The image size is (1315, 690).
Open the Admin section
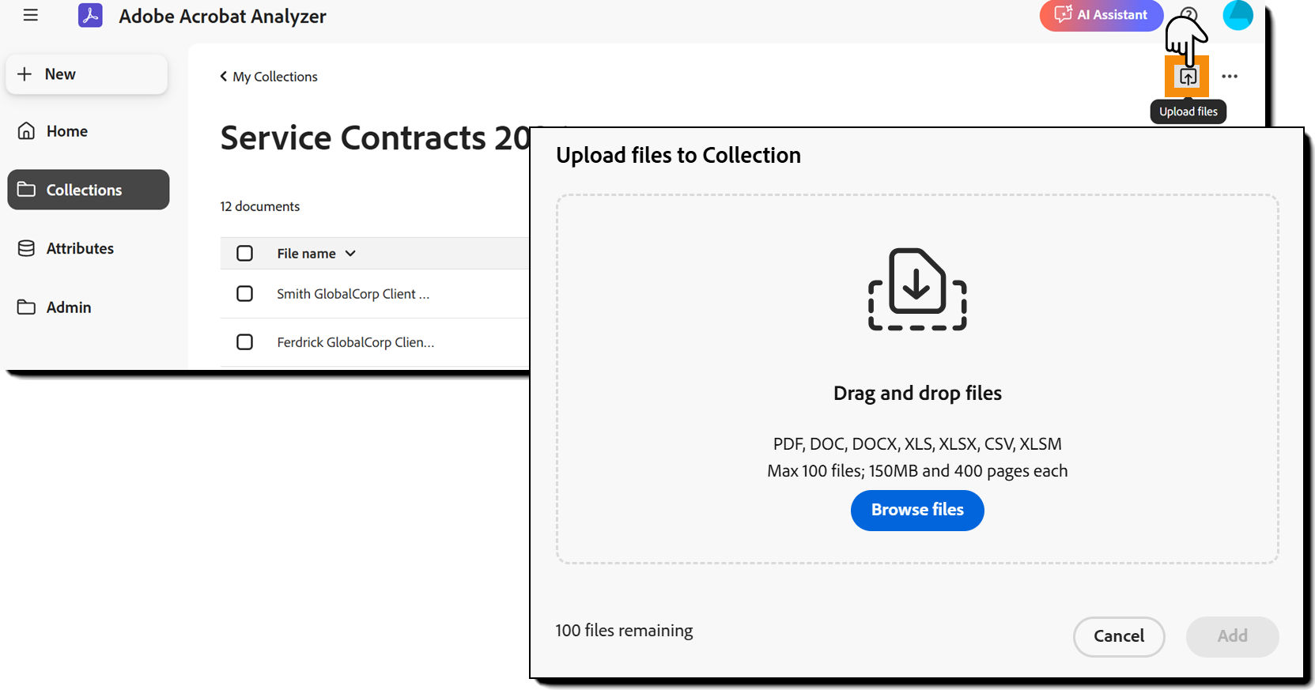(x=70, y=307)
